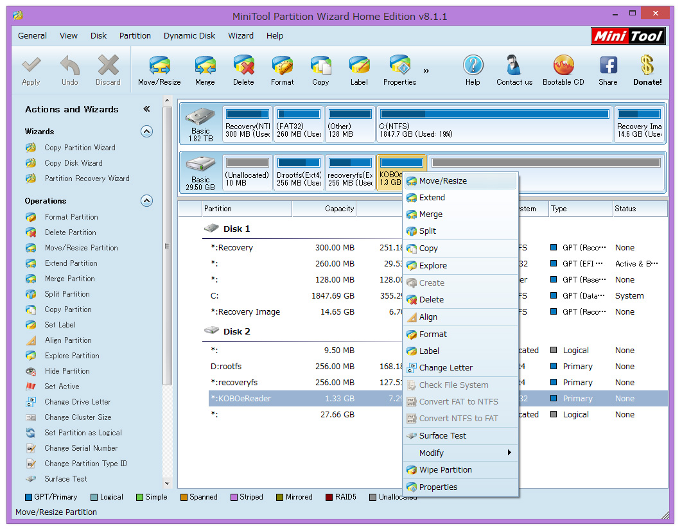Select the Recovery(NTFS) 300 MB block
The width and height of the screenshot is (682, 531).
click(247, 124)
